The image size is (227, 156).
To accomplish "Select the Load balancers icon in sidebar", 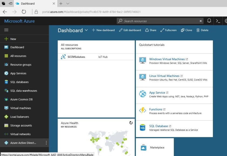I will pos(6,117).
